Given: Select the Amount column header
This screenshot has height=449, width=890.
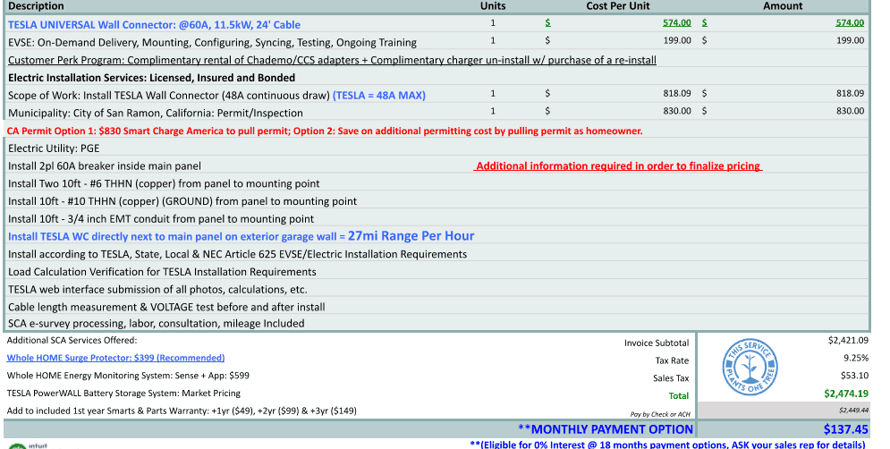Looking at the screenshot, I should pyautogui.click(x=782, y=5).
